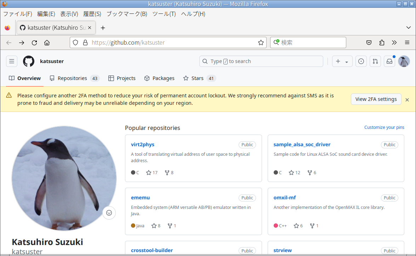View ememu stargazers count 8
The height and width of the screenshot is (256, 416).
[x=156, y=226]
